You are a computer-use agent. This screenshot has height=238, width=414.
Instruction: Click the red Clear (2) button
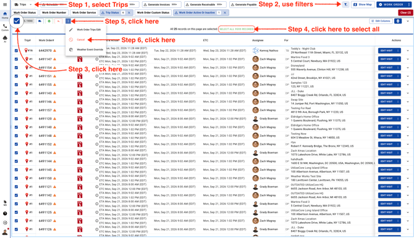(405, 13)
